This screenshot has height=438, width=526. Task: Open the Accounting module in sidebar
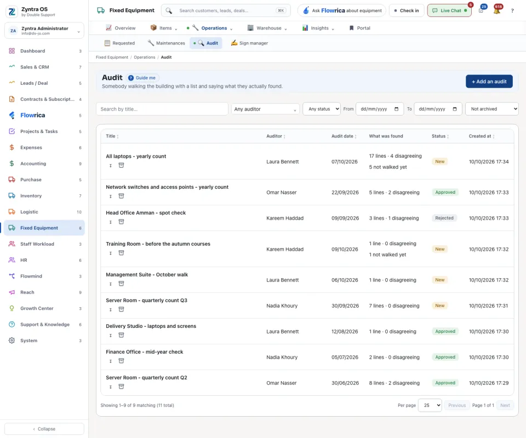(44, 164)
